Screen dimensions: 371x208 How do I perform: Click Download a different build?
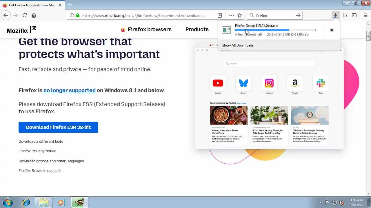point(41,142)
